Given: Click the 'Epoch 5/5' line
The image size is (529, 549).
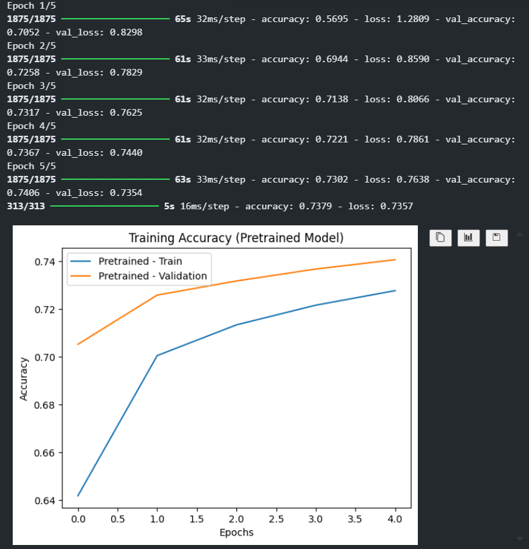Looking at the screenshot, I should pyautogui.click(x=31, y=166).
